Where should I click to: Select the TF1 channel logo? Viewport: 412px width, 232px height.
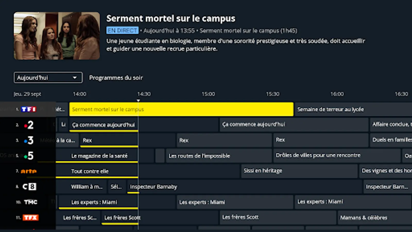pyautogui.click(x=29, y=109)
